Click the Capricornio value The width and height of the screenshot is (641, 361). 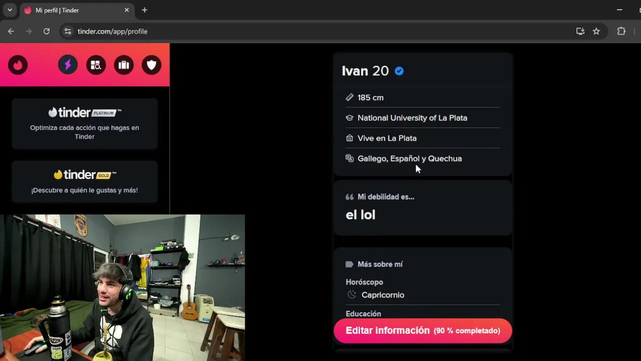pyautogui.click(x=383, y=295)
